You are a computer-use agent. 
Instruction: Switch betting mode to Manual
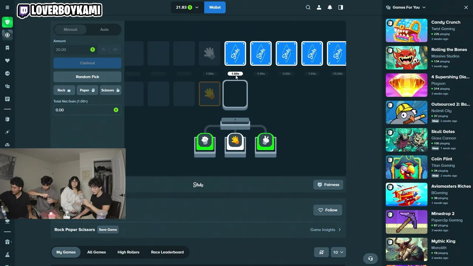(70, 30)
